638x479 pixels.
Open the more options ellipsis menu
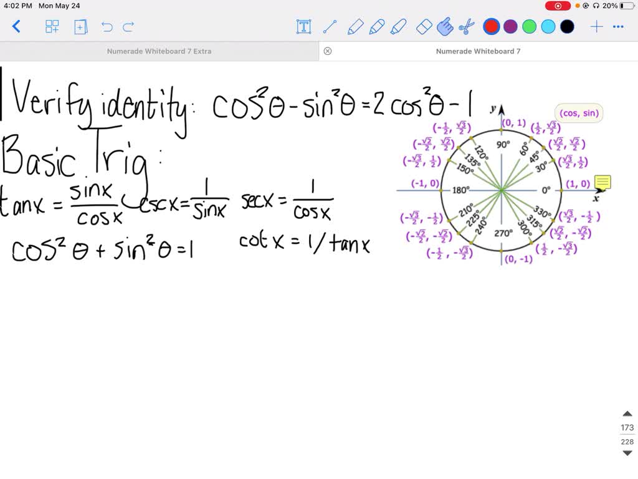point(618,26)
